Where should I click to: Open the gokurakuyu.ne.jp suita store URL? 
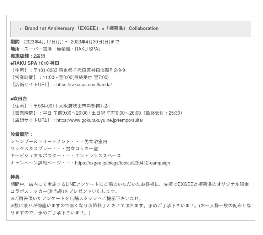coord(100,120)
